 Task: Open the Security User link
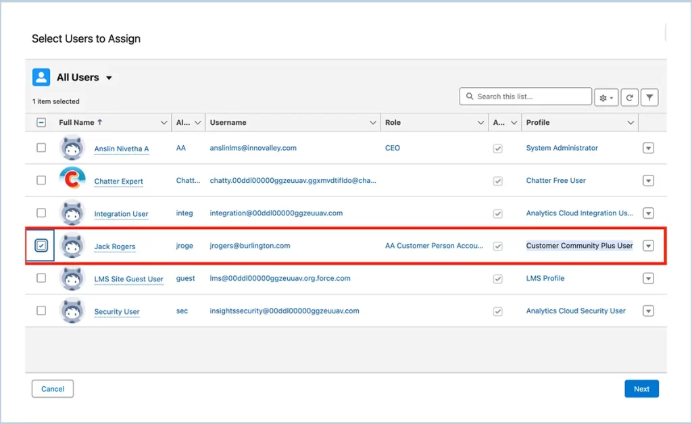tap(117, 312)
